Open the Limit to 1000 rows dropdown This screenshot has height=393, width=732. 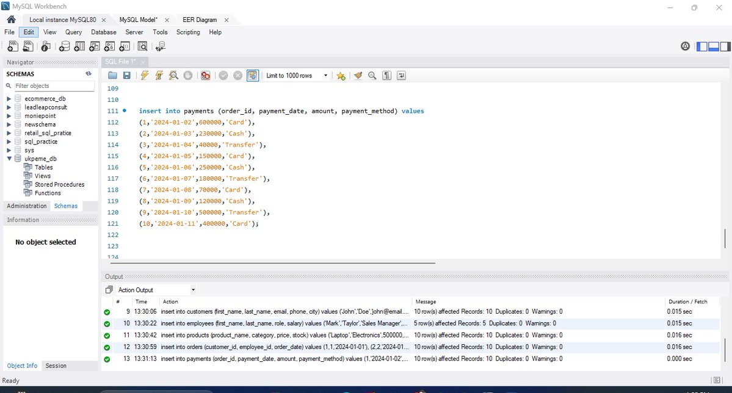[x=326, y=75]
